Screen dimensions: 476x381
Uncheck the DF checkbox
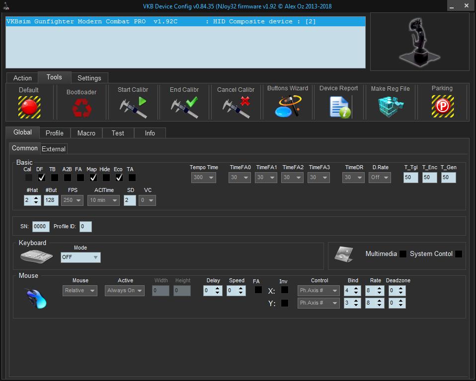42,178
